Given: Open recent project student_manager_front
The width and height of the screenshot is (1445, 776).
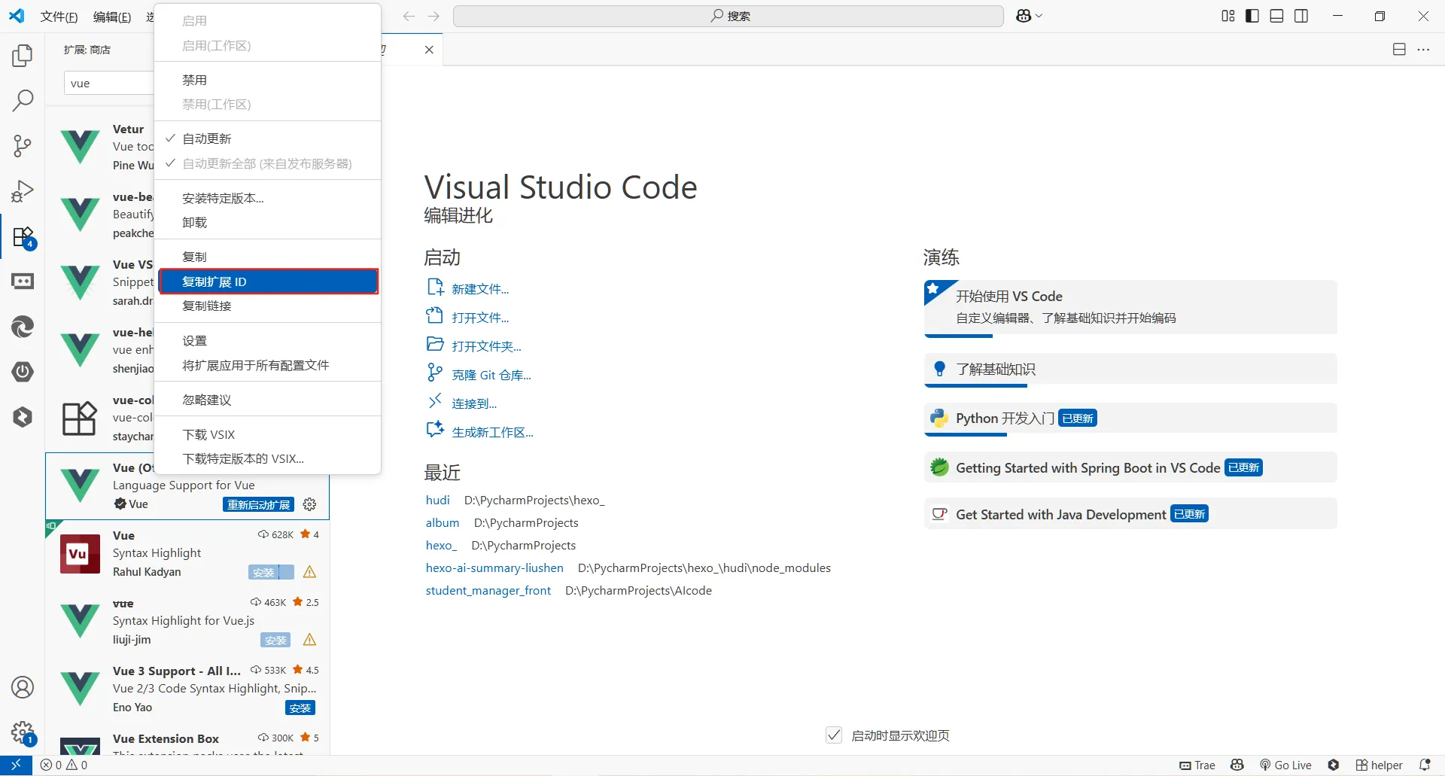Looking at the screenshot, I should pyautogui.click(x=488, y=590).
